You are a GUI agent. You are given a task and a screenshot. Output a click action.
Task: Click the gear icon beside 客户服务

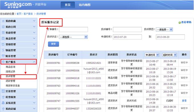tap(3, 62)
